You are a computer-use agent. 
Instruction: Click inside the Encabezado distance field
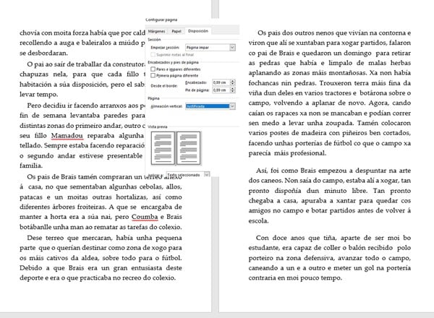[x=221, y=82]
